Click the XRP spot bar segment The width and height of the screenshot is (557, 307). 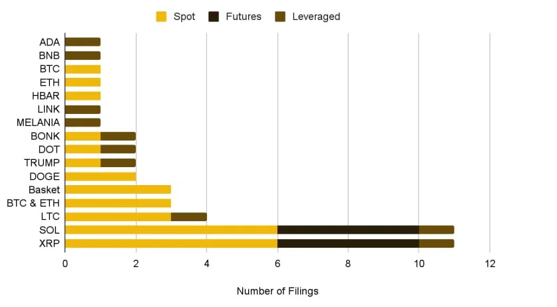coord(171,243)
